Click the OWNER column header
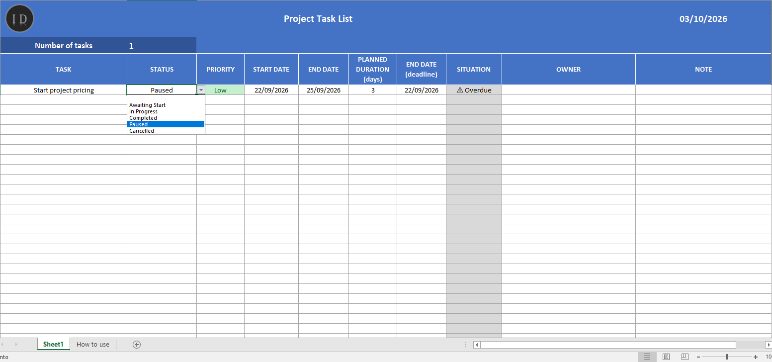This screenshot has width=772, height=362. [569, 69]
